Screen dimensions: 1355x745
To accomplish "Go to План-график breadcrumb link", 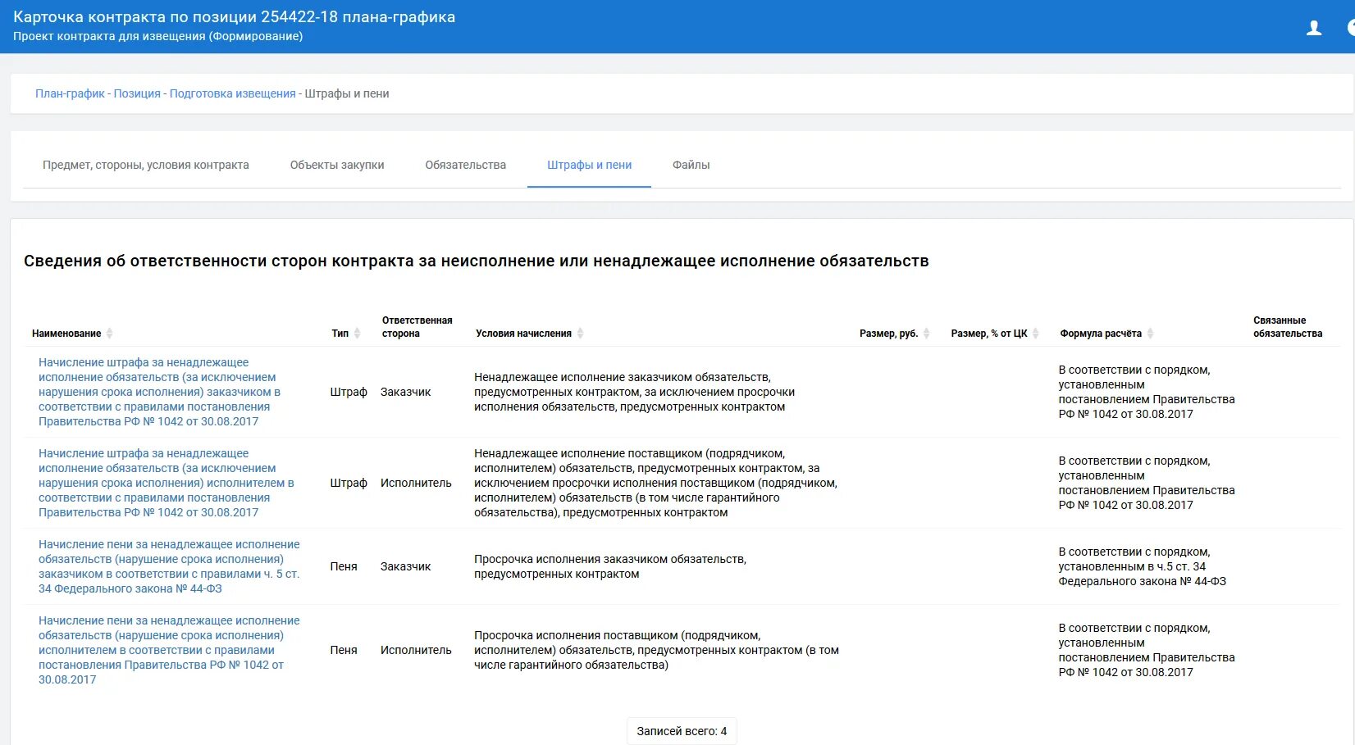I will [70, 93].
